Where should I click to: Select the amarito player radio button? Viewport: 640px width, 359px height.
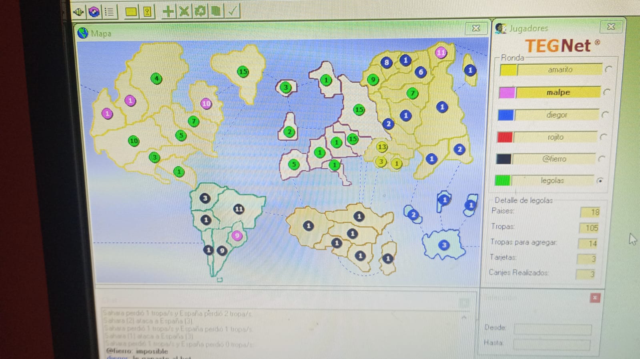(x=608, y=69)
